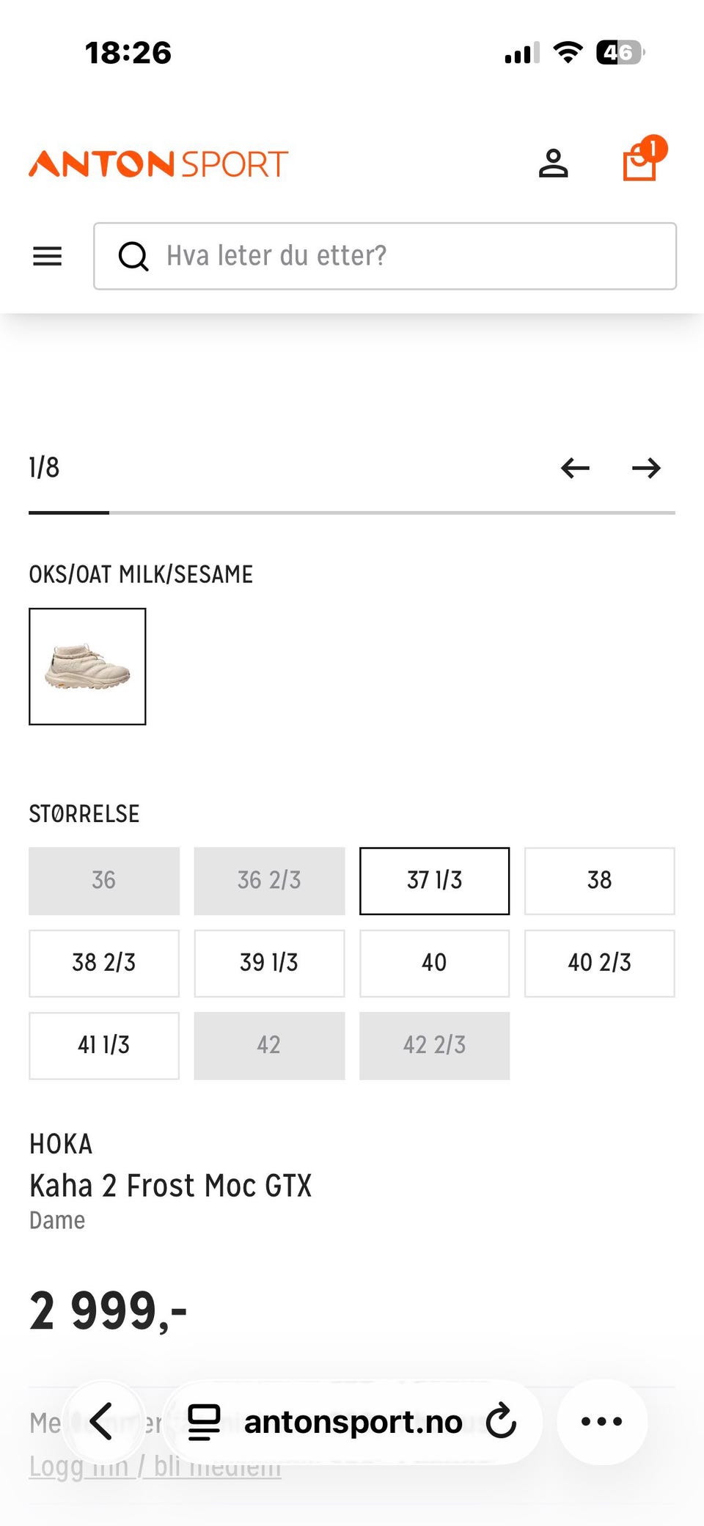Reload the page with refresh icon

502,1421
